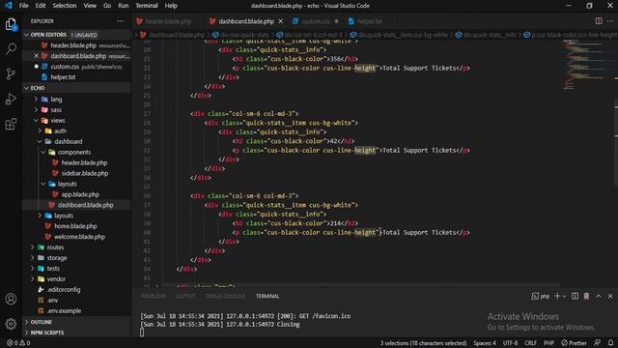Maximize the panel size chevron

point(599,296)
